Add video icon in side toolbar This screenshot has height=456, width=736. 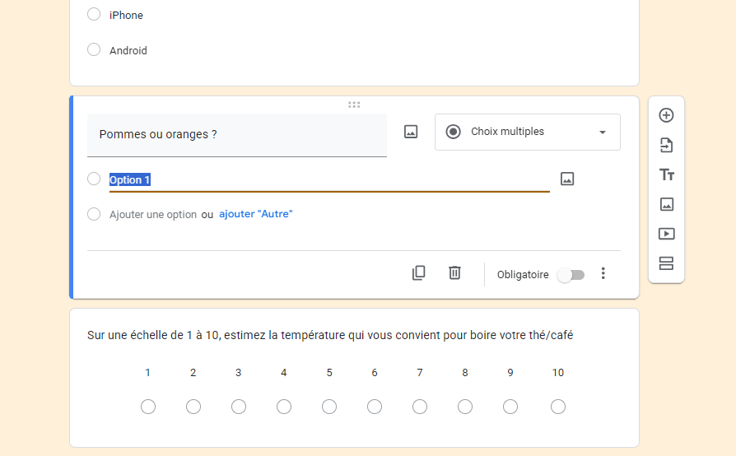pos(667,234)
